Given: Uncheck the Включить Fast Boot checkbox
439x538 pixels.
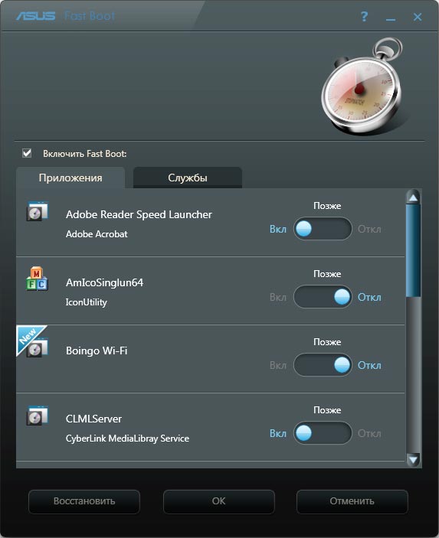Looking at the screenshot, I should 27,153.
